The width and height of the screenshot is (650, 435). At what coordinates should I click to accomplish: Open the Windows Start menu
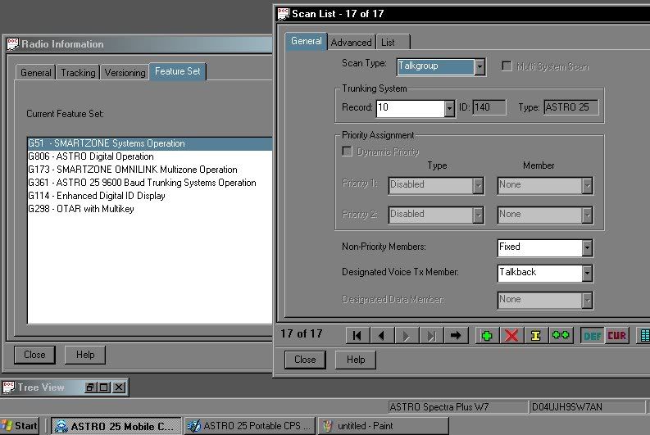[20, 425]
